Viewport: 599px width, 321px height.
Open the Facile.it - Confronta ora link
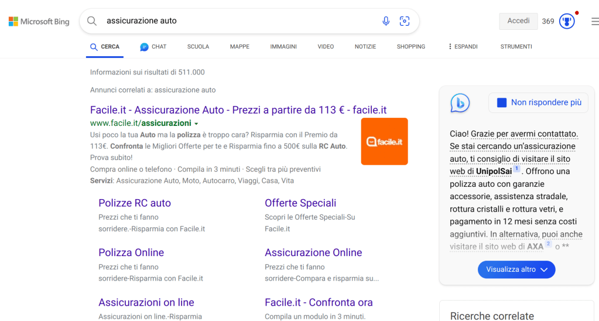[x=319, y=302]
